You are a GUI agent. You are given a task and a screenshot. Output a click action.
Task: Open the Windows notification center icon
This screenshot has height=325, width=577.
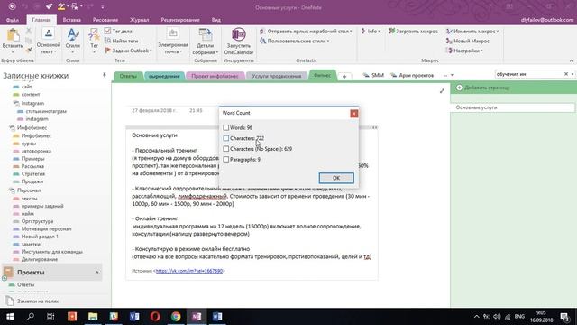point(564,317)
